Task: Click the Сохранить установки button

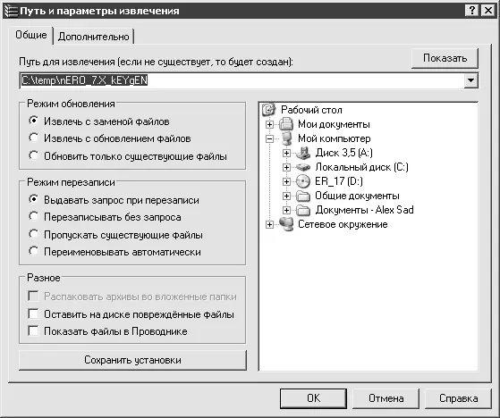Action: point(132,360)
